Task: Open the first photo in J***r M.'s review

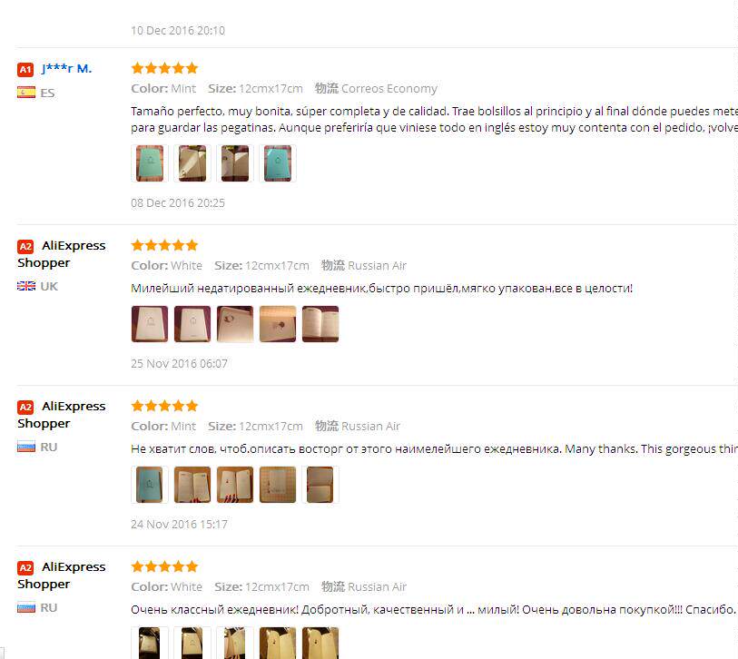Action: click(150, 163)
